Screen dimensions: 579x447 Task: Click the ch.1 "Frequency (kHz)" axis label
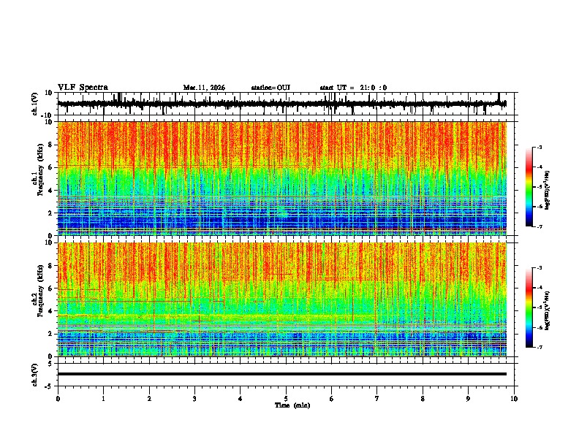pos(40,170)
